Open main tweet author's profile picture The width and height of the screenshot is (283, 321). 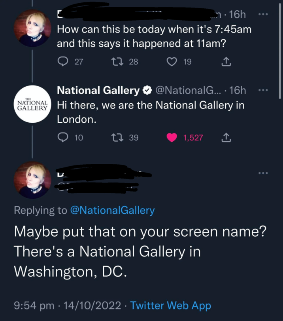(x=32, y=180)
